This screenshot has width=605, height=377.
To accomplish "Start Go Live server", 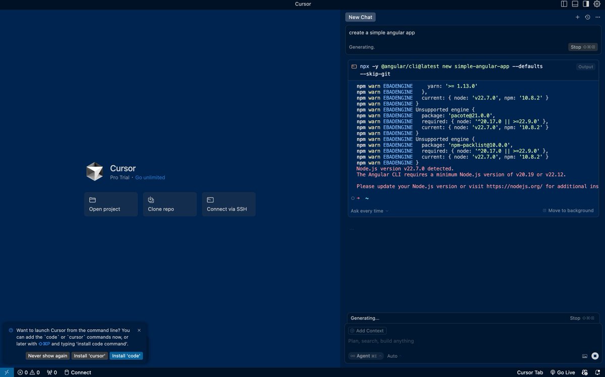I will 563,372.
